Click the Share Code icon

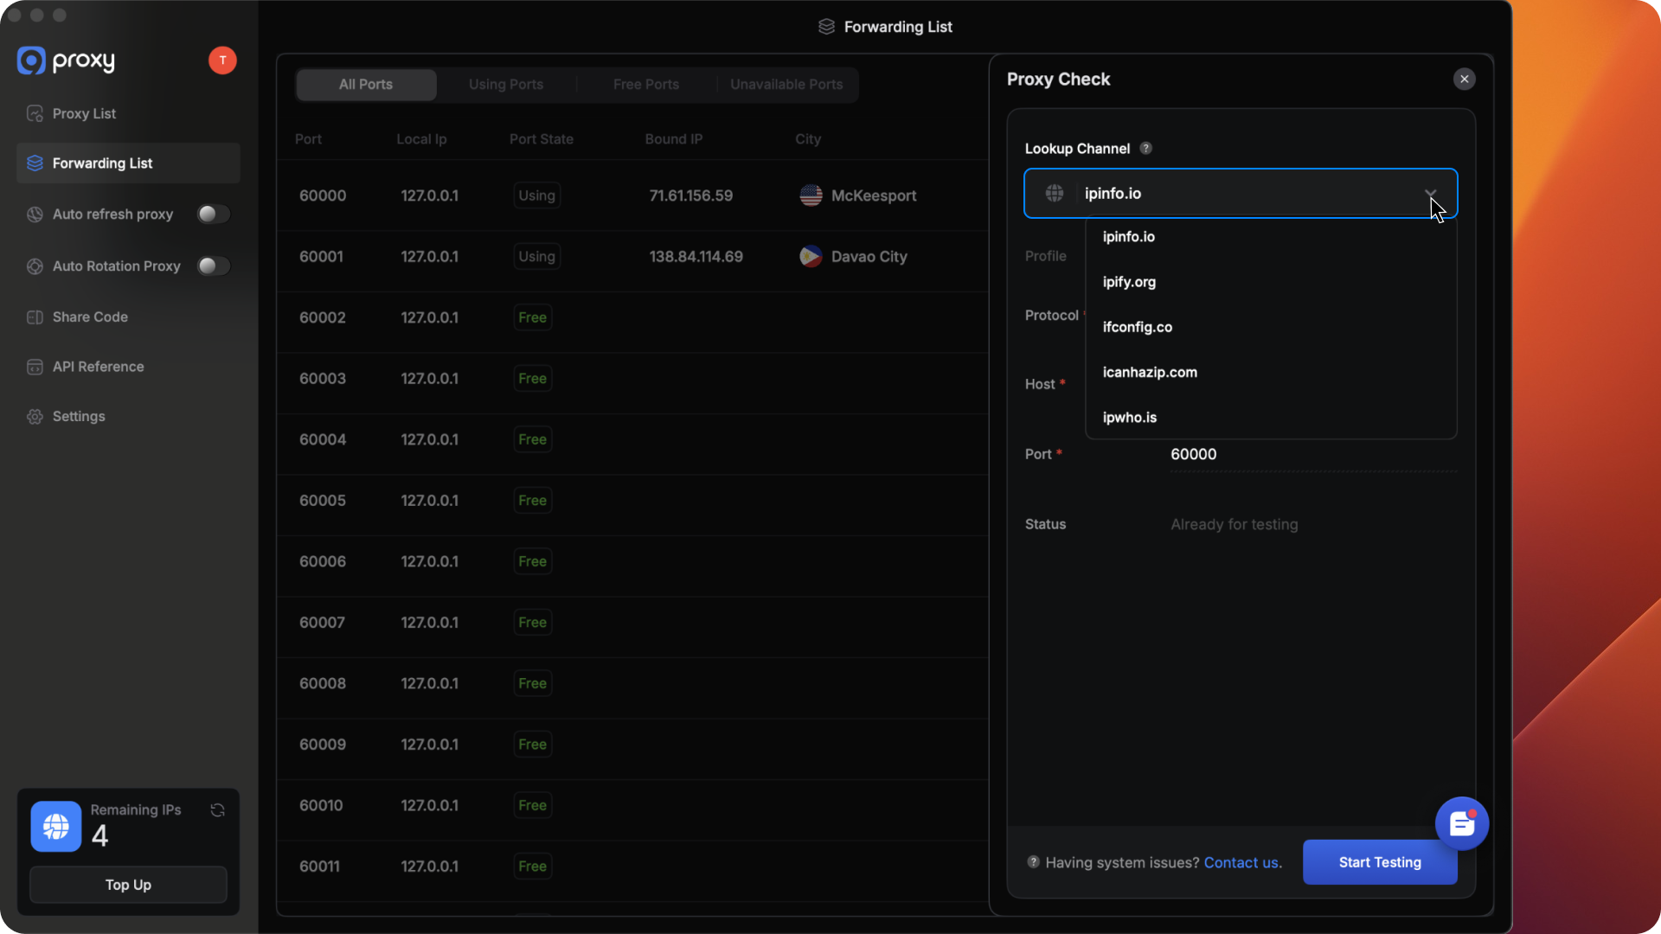35,317
